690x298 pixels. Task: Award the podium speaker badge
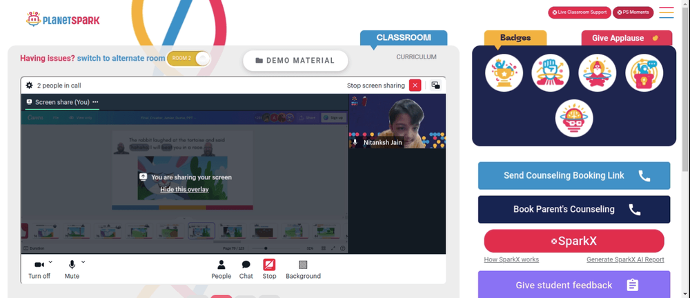click(x=644, y=72)
